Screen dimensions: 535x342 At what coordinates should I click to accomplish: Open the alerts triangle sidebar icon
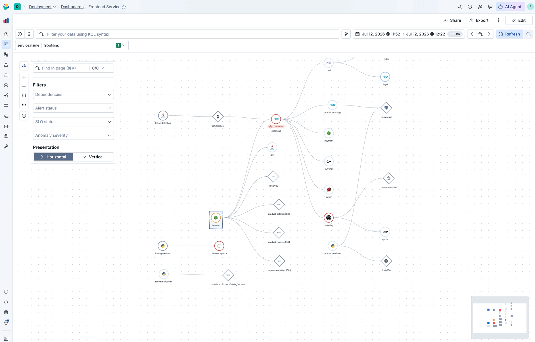(6, 65)
